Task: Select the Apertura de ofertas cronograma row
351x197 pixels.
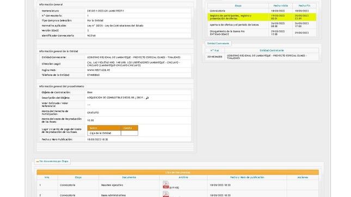Action: pyautogui.click(x=262, y=25)
